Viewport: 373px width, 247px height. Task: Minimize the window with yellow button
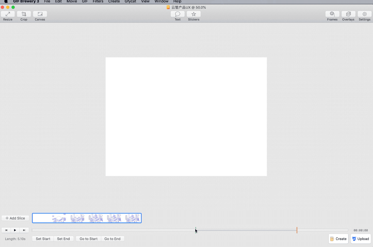pos(8,7)
